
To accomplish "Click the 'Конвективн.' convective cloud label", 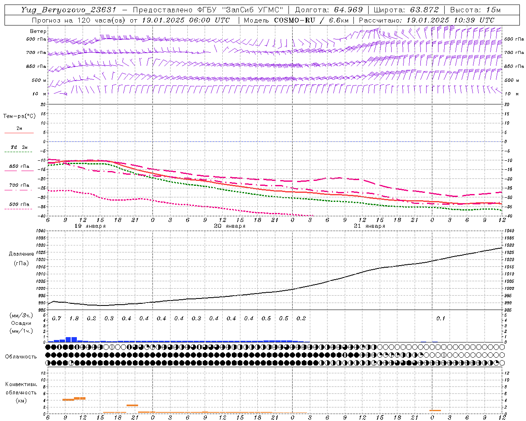I will click(21, 384).
